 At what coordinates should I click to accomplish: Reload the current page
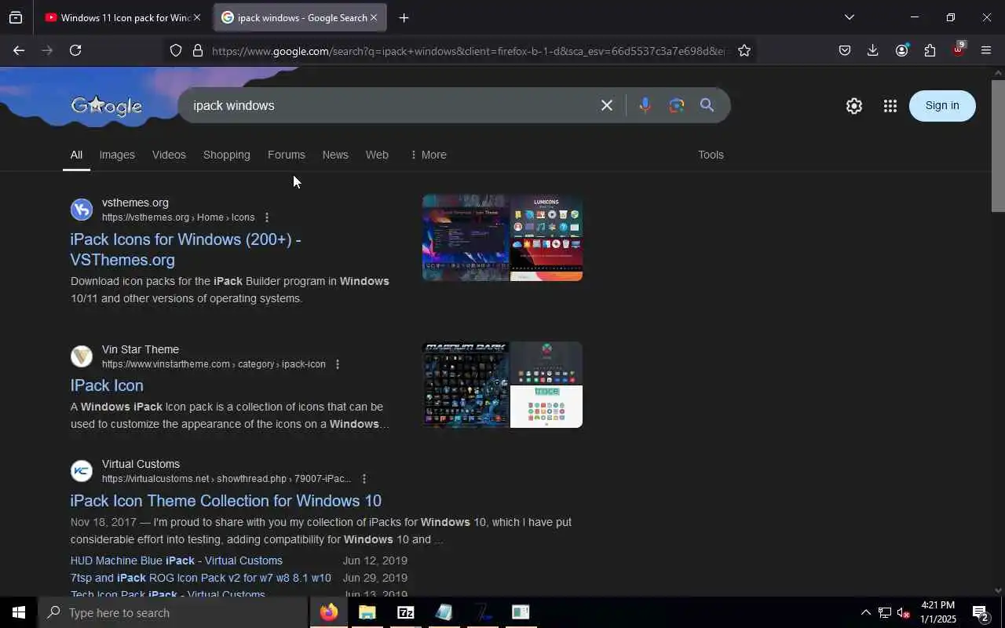pyautogui.click(x=75, y=50)
